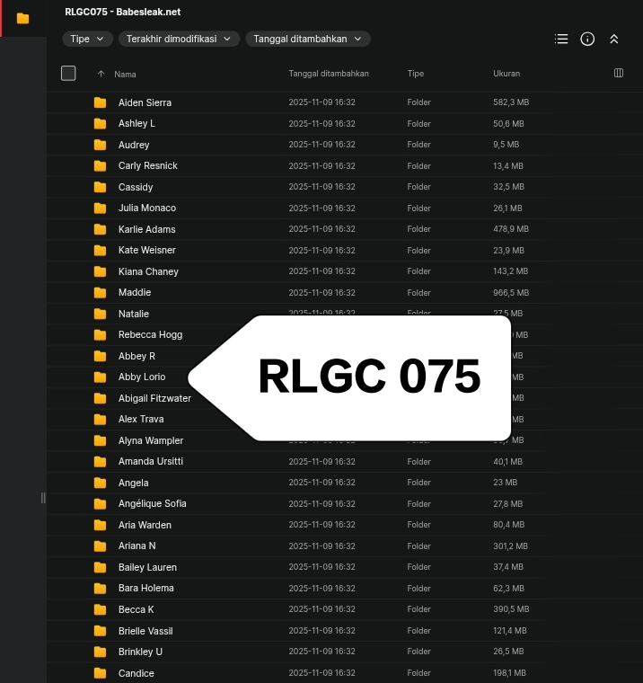
Task: Click the panel resize handle on the sidebar edge
Action: pos(43,498)
